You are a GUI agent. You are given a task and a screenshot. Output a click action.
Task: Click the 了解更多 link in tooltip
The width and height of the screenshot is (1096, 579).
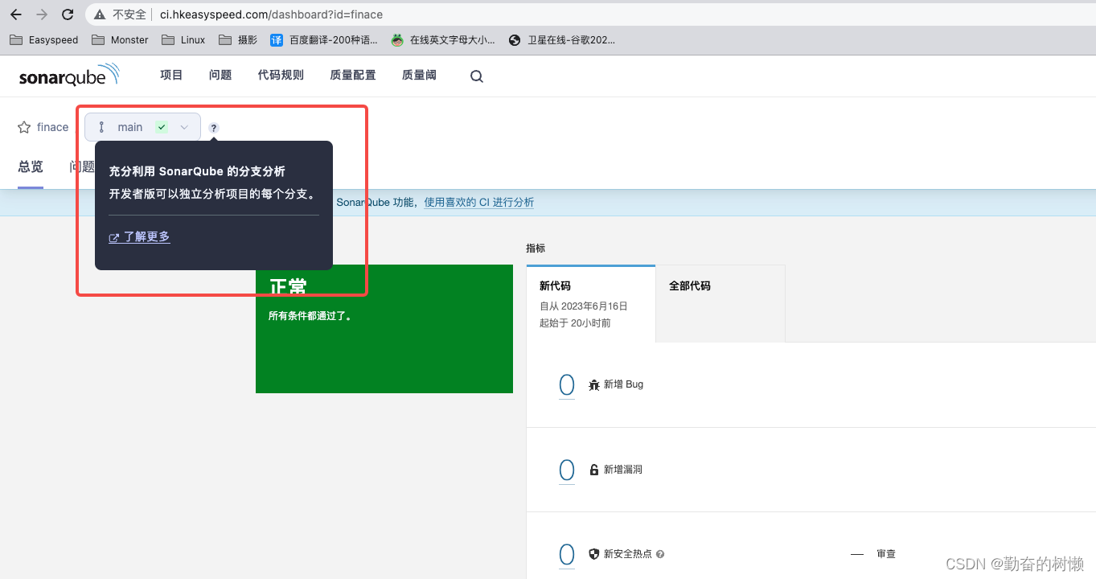pyautogui.click(x=140, y=236)
